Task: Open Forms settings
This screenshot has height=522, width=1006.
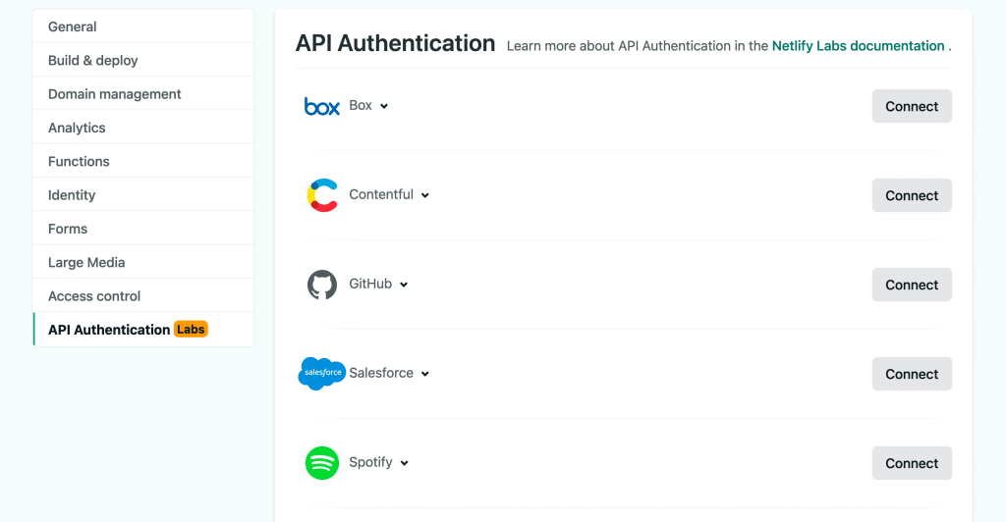Action: (x=143, y=229)
